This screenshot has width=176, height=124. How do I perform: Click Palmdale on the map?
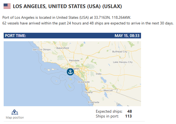[74, 60]
